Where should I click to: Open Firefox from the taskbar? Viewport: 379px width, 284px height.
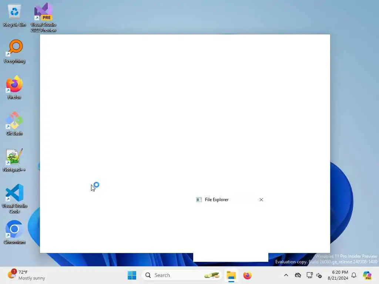tap(247, 275)
